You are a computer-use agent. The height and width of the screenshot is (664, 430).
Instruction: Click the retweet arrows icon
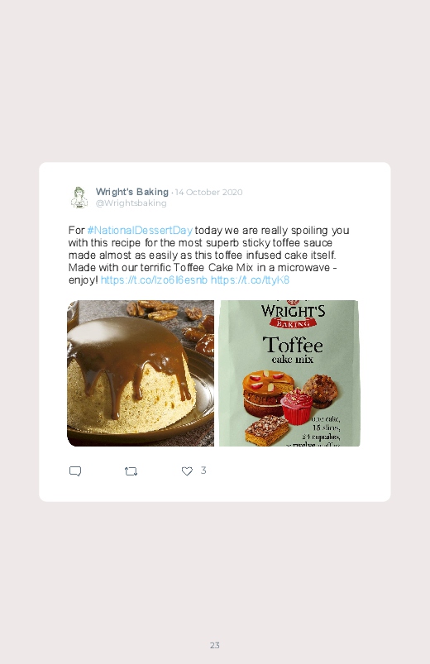click(131, 471)
